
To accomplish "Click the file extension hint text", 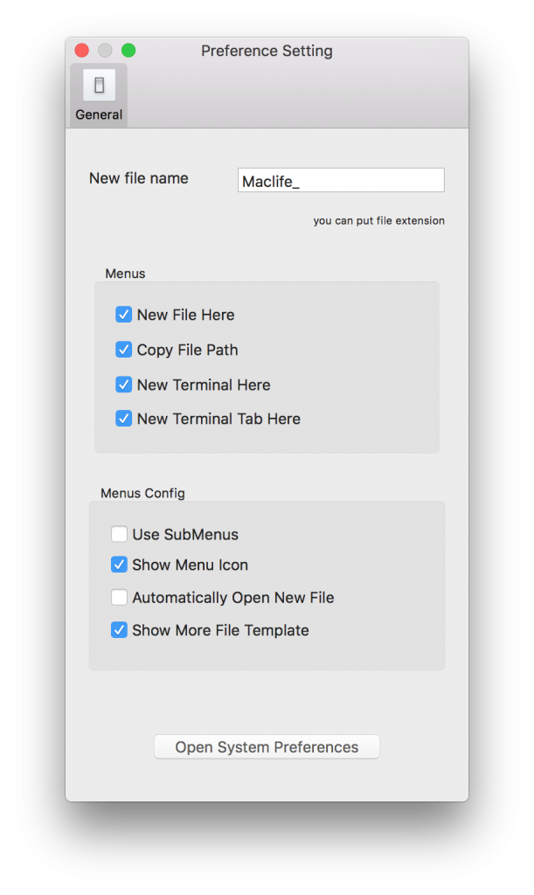I will click(378, 220).
